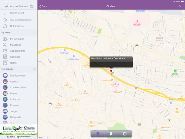Tap Sheraton San Jose Hotel map marker
This screenshot has width=185, height=139.
coord(65,50)
